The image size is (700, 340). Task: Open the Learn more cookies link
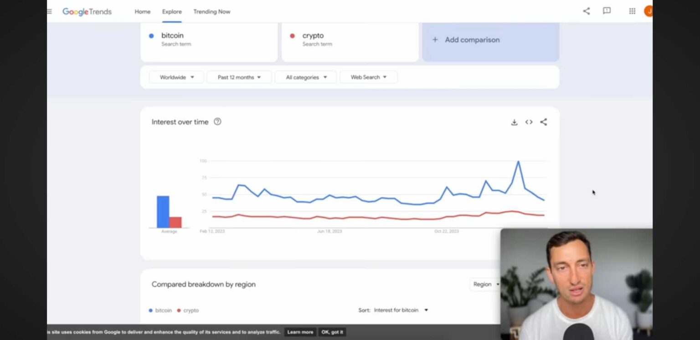[300, 332]
